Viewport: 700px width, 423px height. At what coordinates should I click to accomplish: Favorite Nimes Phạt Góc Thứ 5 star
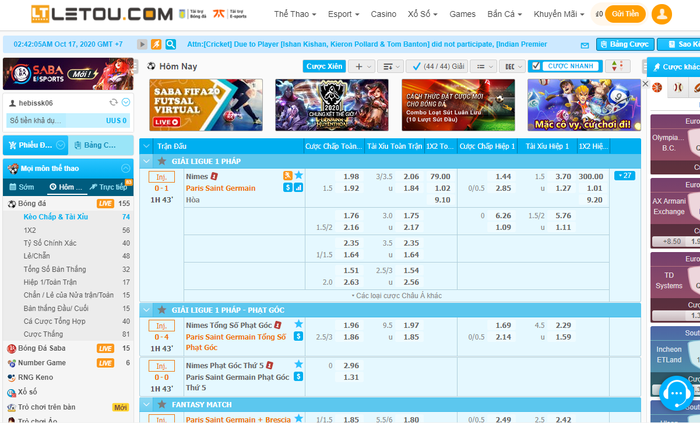(298, 364)
